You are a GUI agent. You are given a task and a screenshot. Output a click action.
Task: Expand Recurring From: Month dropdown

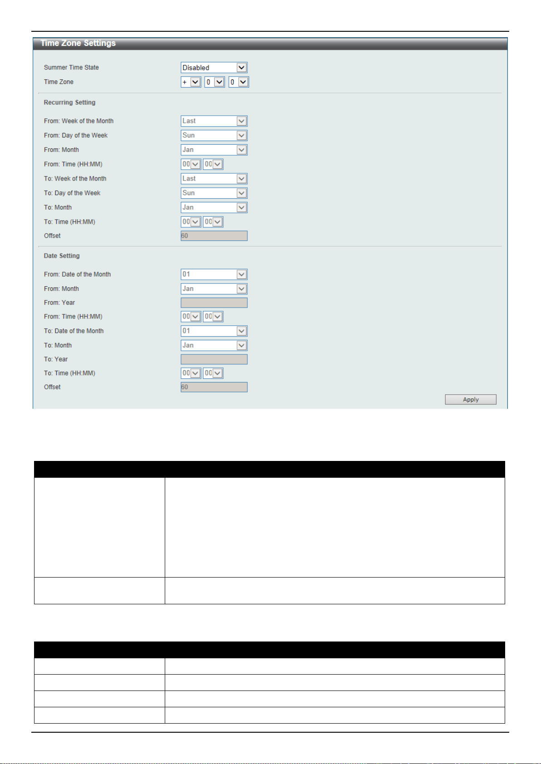214,150
